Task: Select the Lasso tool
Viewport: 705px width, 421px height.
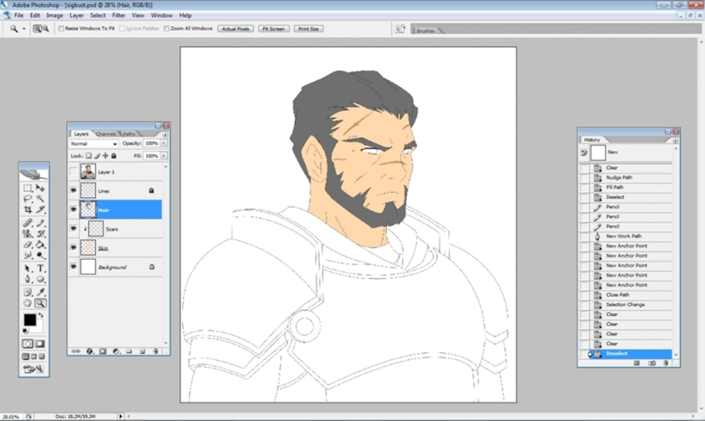Action: tap(28, 199)
